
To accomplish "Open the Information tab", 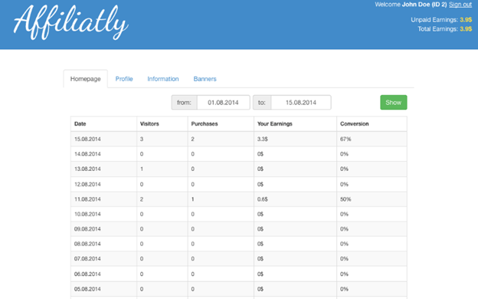I will 163,79.
